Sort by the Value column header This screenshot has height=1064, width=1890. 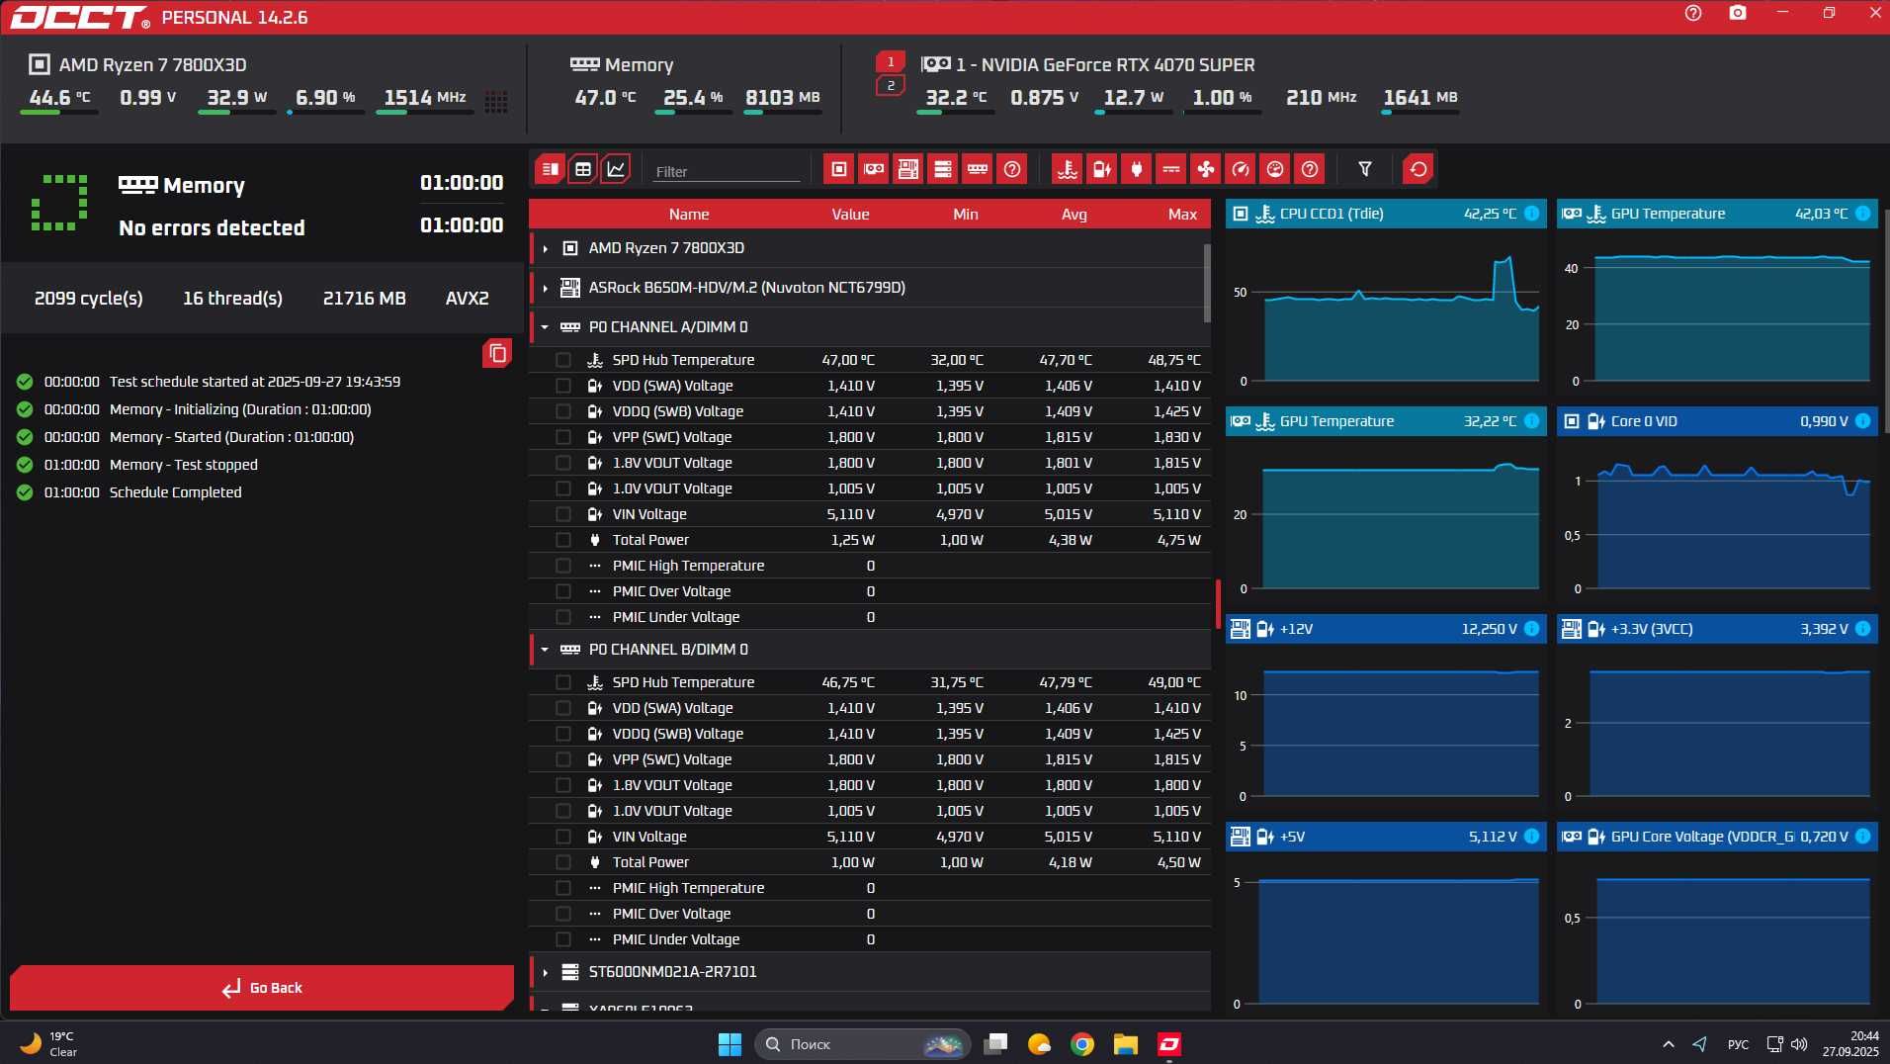pyautogui.click(x=850, y=215)
